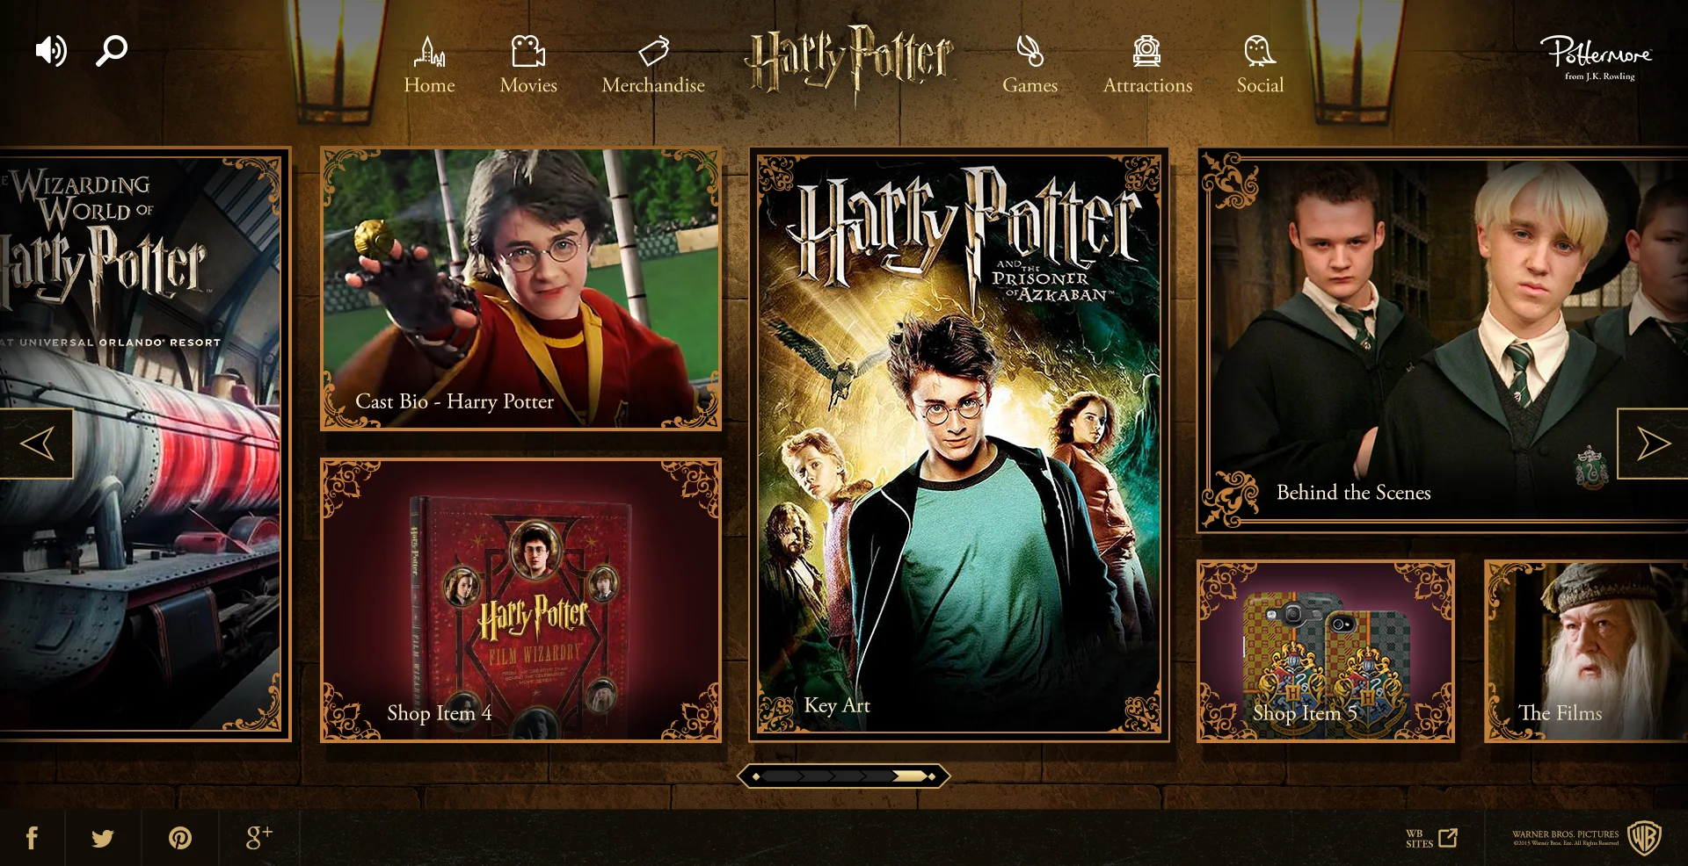Click the Movies camera icon
The width and height of the screenshot is (1688, 866).
(528, 52)
